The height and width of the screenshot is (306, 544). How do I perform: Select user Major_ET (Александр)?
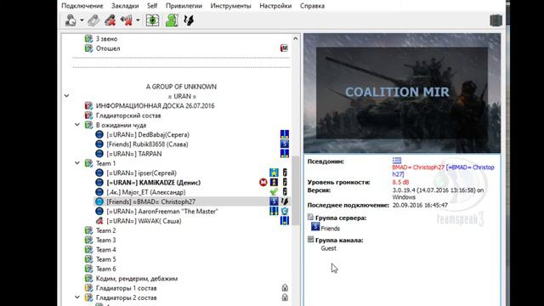click(145, 192)
